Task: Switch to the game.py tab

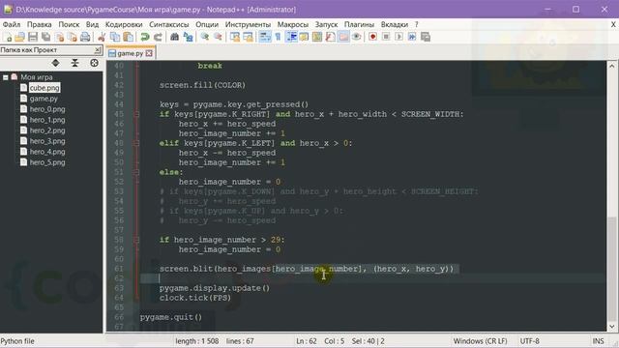Action: tap(131, 53)
